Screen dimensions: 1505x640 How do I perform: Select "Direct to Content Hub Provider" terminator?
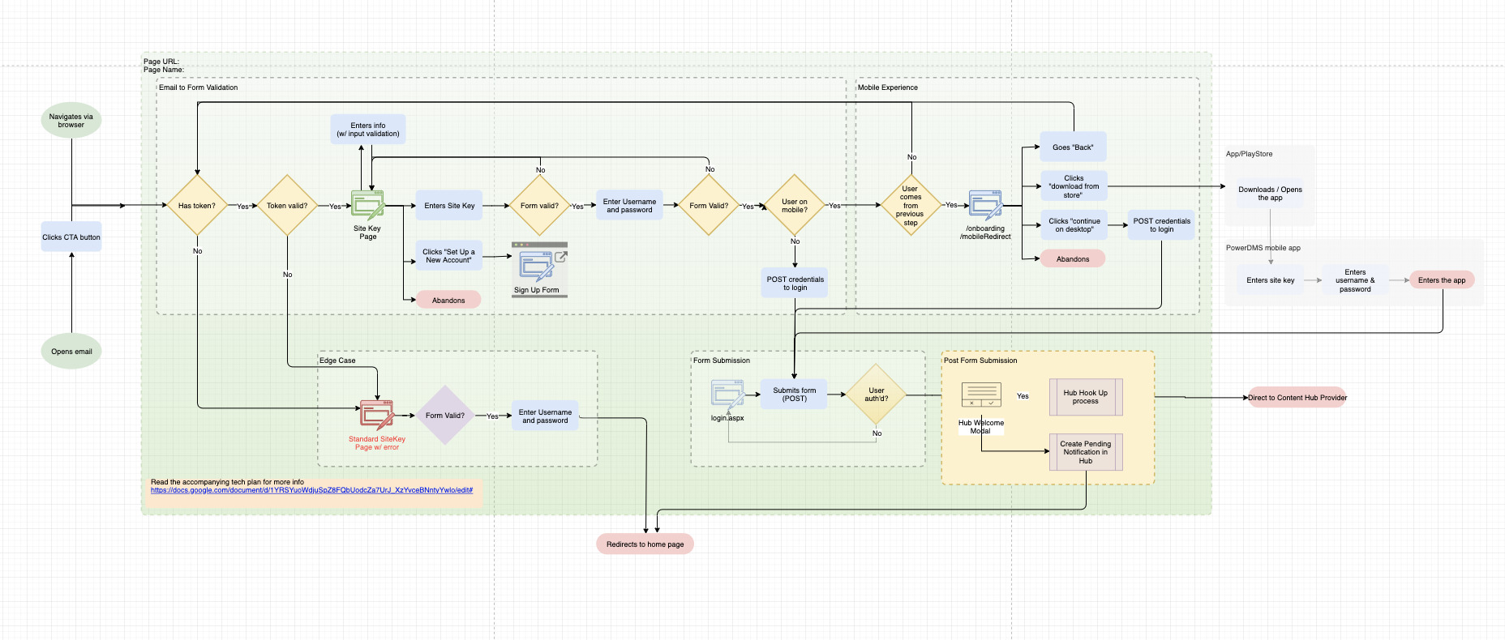tap(1297, 398)
